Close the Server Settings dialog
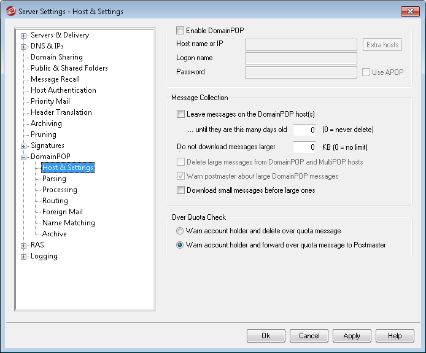Viewport: 426px width, 353px height. coord(410,12)
